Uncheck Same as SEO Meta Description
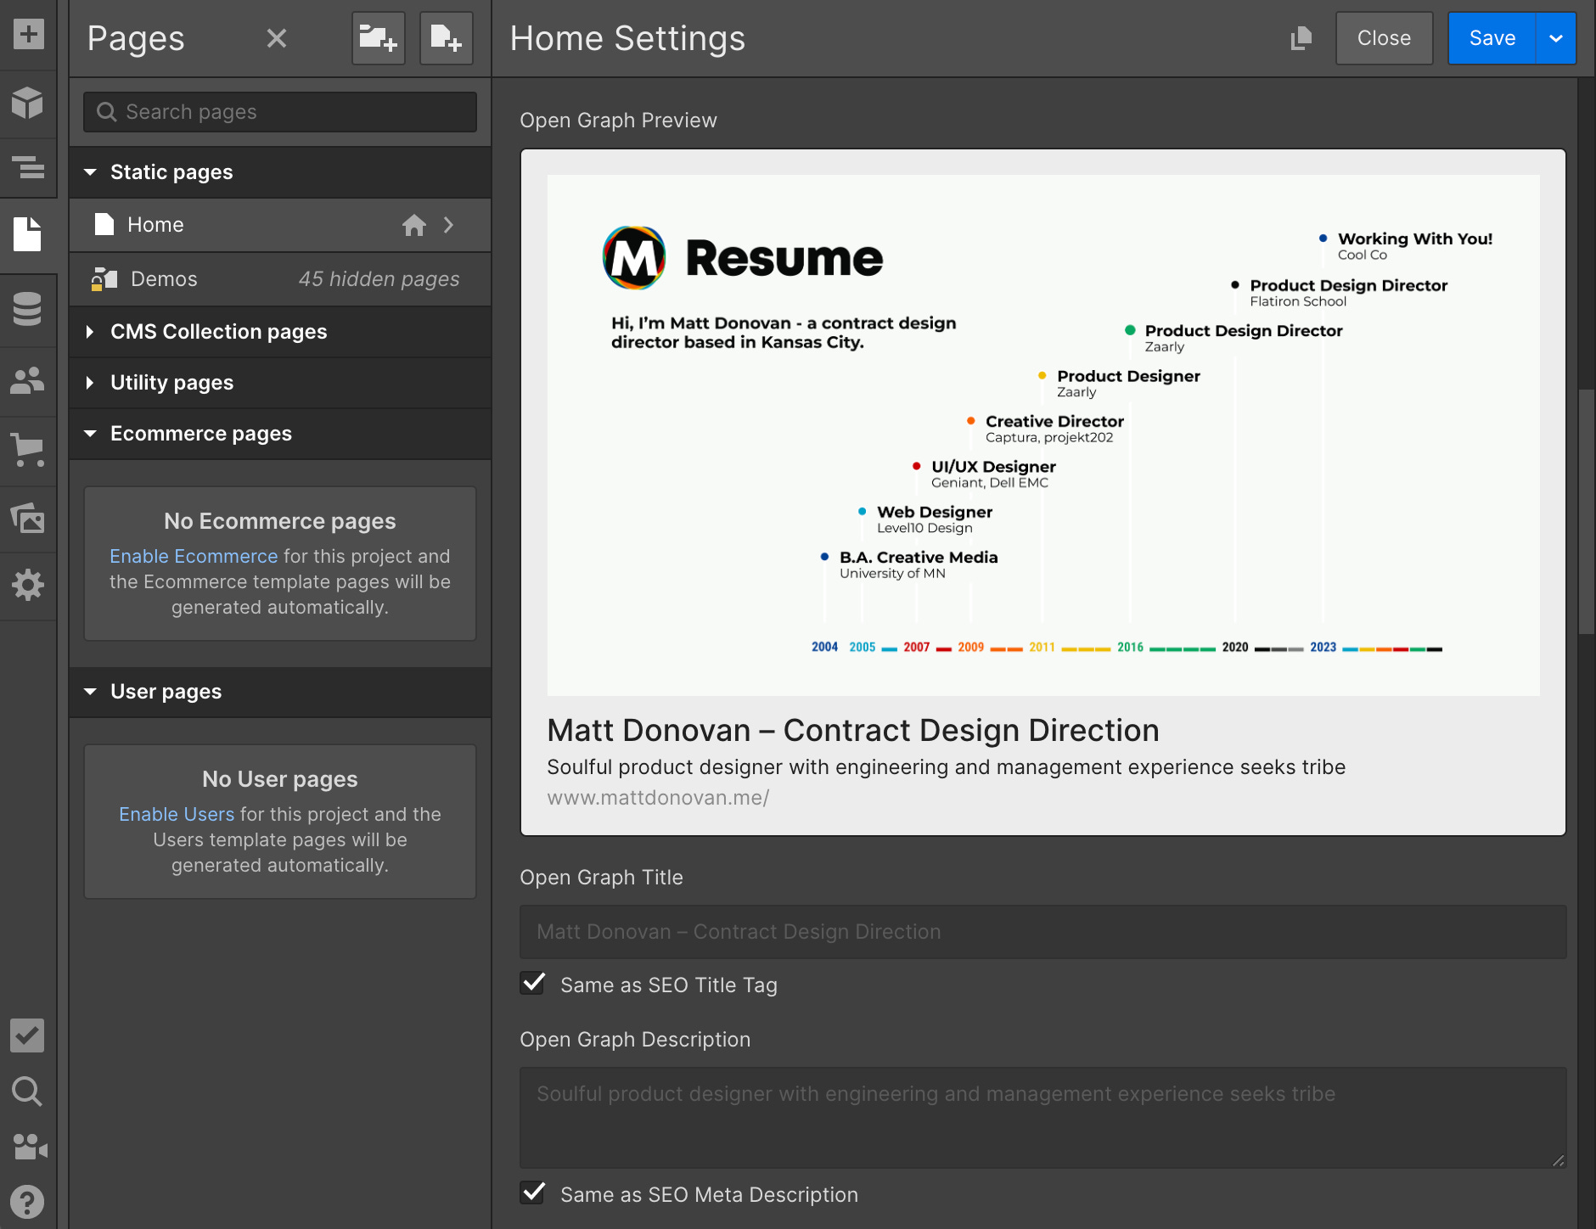Viewport: 1596px width, 1229px height. [x=533, y=1193]
